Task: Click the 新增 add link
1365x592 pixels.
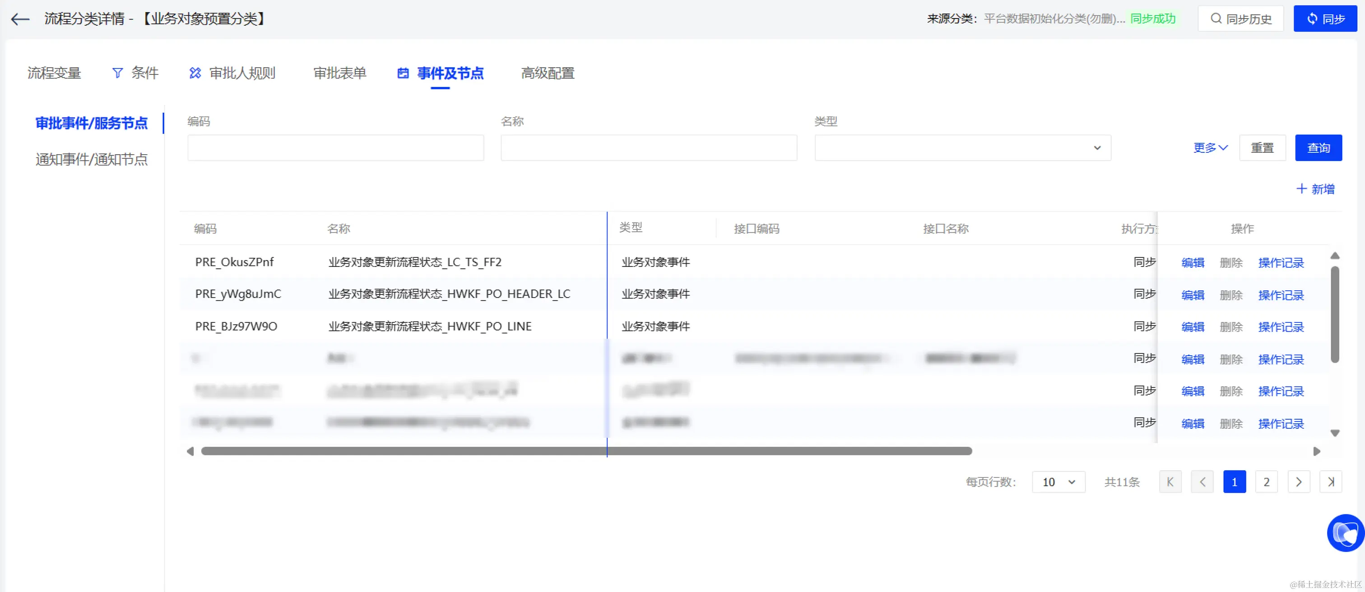Action: pyautogui.click(x=1315, y=189)
